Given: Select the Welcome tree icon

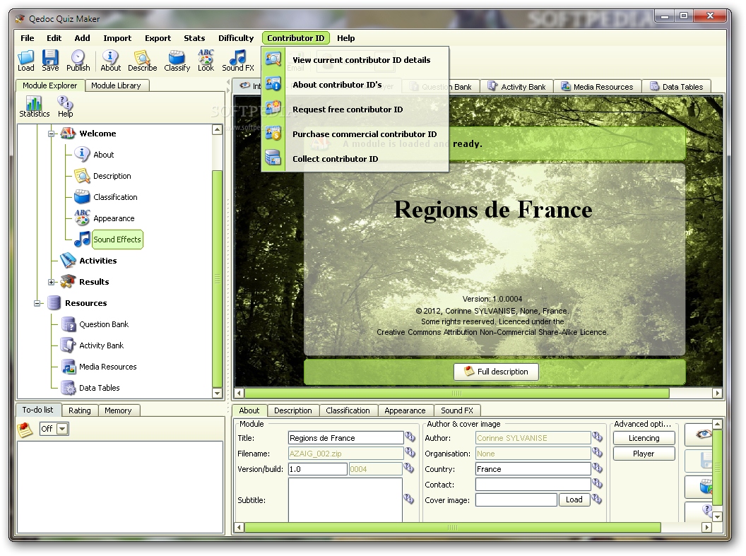Looking at the screenshot, I should (68, 134).
